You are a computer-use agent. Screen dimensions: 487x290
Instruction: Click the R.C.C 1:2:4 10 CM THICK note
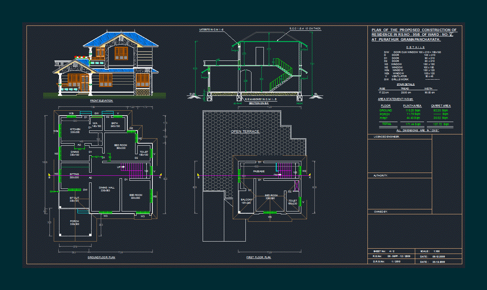click(305, 28)
